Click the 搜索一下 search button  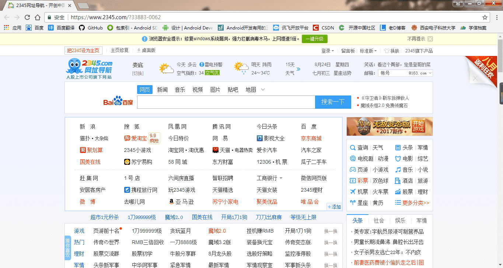coord(333,102)
